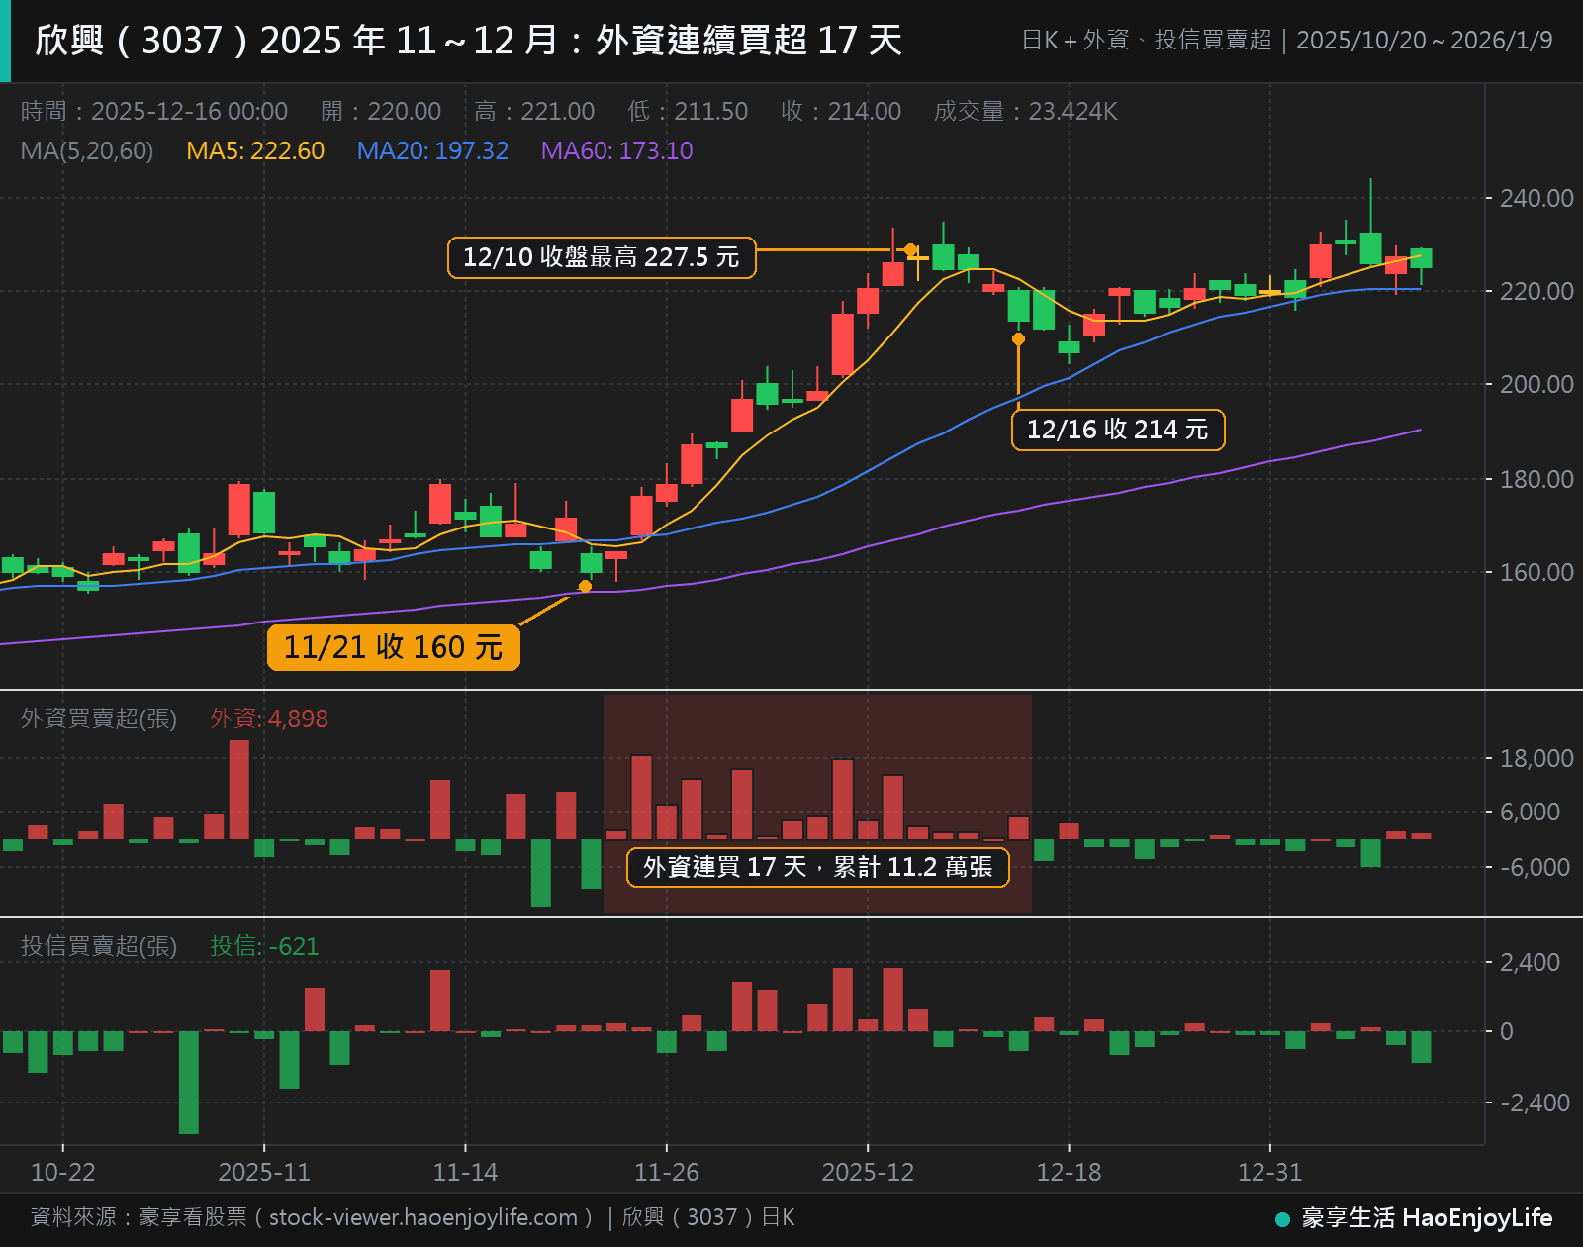
Task: Click the chart title about 欣興（3037）
Action: pyautogui.click(x=469, y=41)
